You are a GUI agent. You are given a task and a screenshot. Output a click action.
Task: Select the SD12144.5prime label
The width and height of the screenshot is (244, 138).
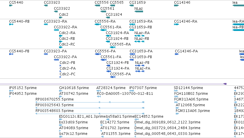(188, 88)
